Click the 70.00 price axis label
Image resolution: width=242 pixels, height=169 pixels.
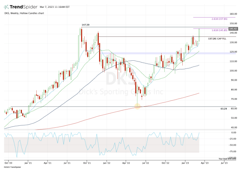[234, 99]
